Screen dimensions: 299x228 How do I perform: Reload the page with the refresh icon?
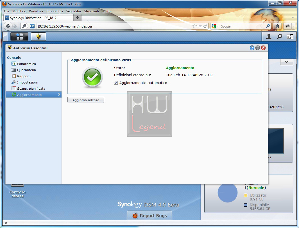point(205,26)
